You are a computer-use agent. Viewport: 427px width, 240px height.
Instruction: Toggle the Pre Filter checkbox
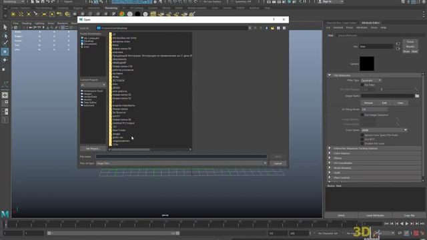(362, 85)
